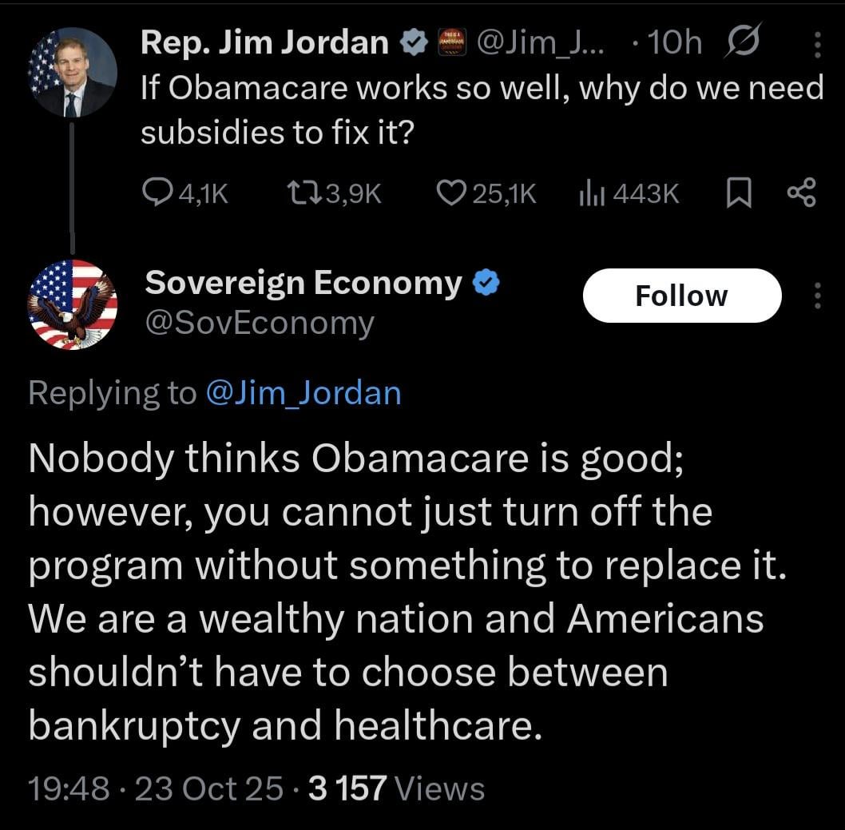Click the affiliation badge beside Jim Jordan's checkmark
This screenshot has height=830, width=845.
click(x=451, y=43)
